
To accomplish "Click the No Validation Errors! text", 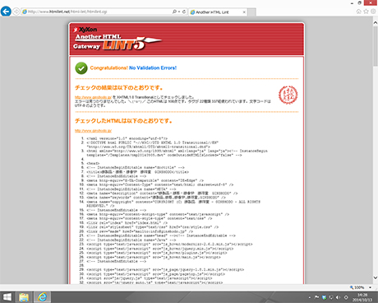I will point(153,68).
